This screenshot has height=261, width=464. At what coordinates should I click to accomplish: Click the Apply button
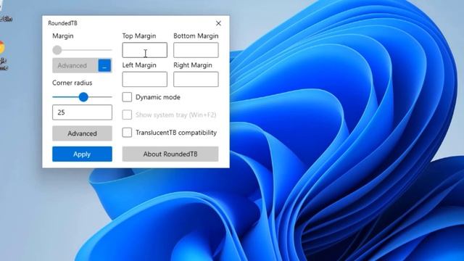point(82,154)
